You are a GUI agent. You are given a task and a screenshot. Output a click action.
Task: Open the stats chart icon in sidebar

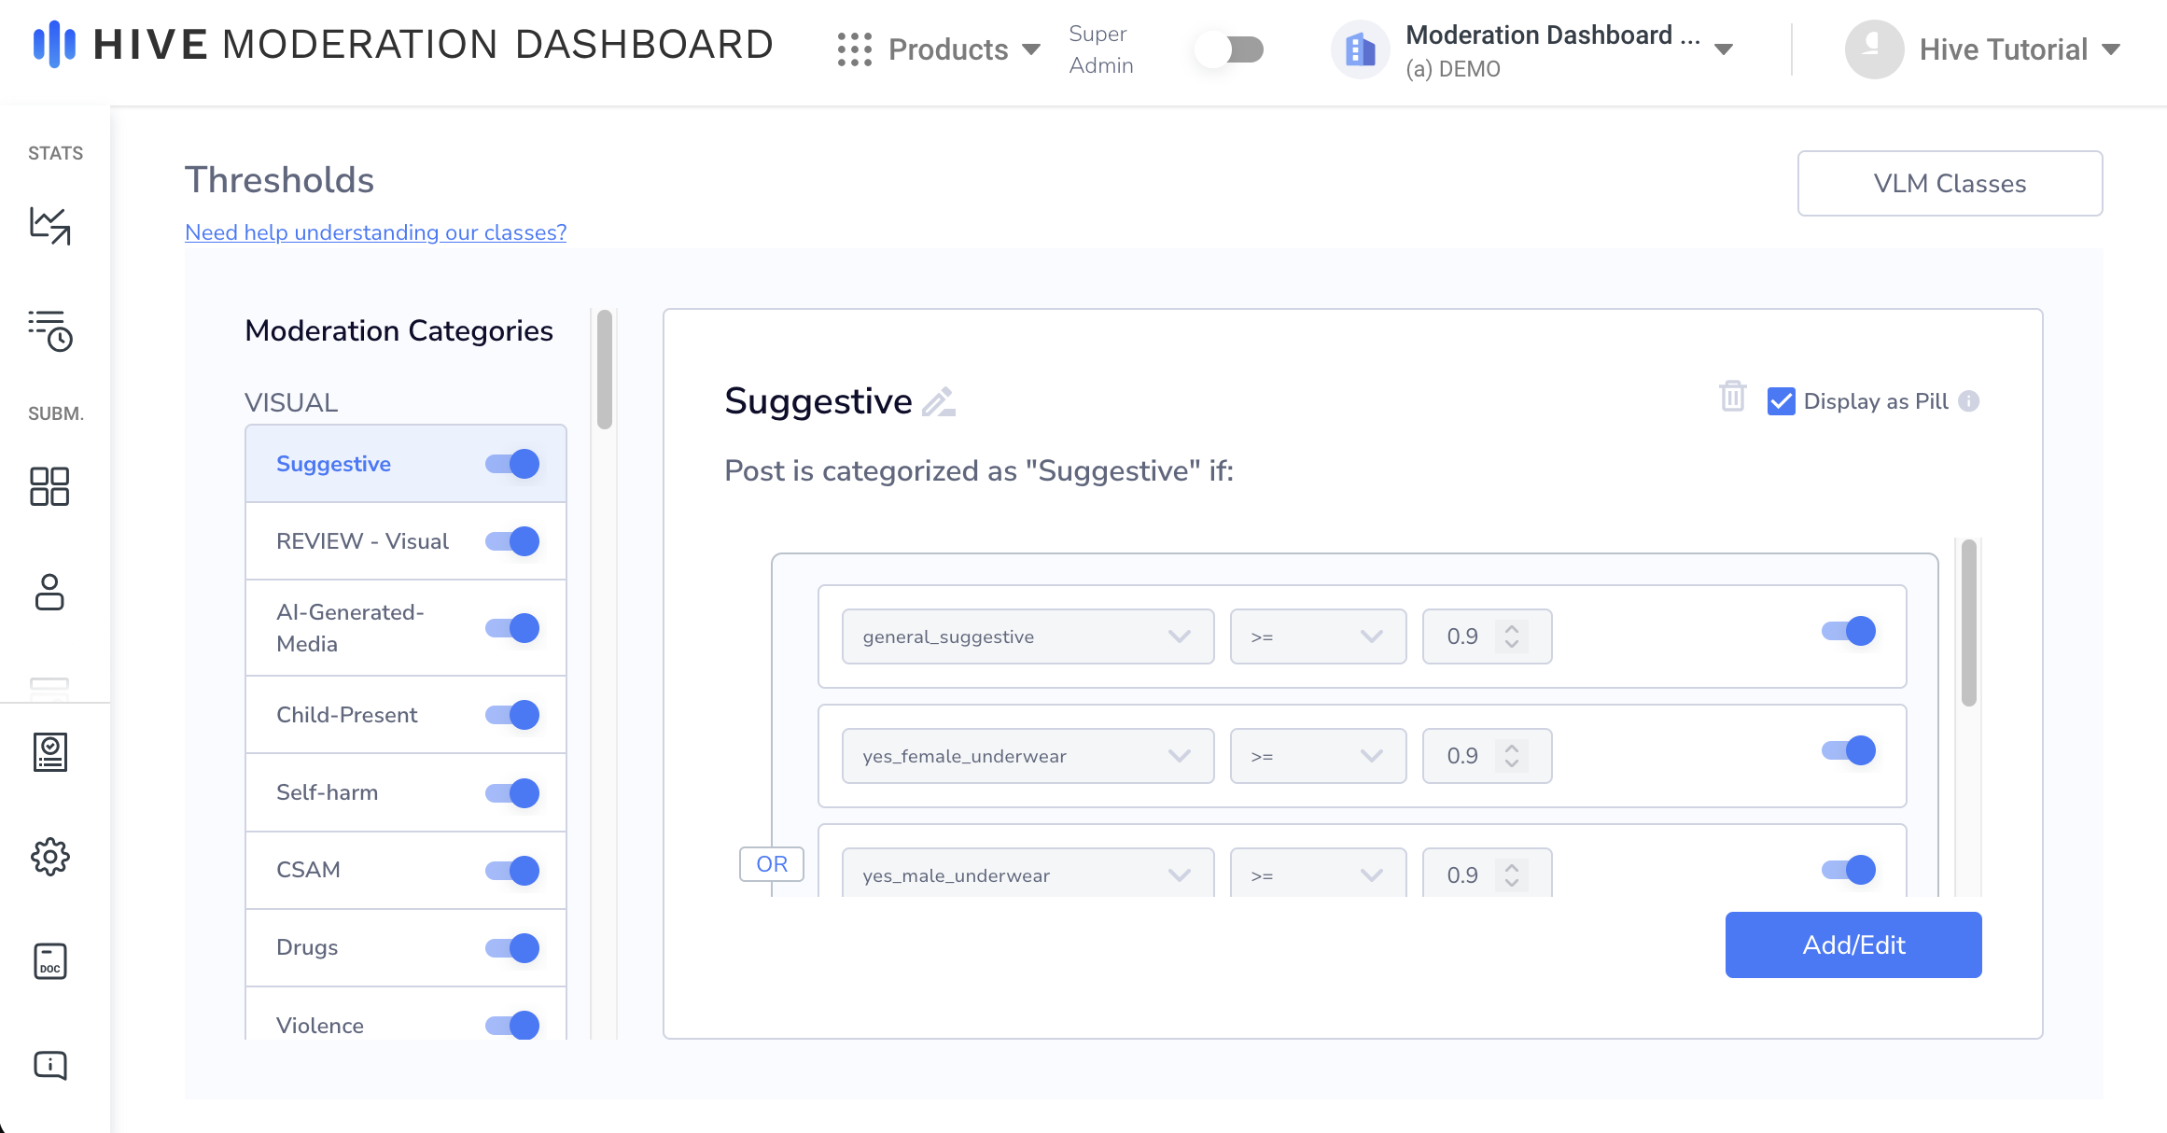click(x=50, y=225)
